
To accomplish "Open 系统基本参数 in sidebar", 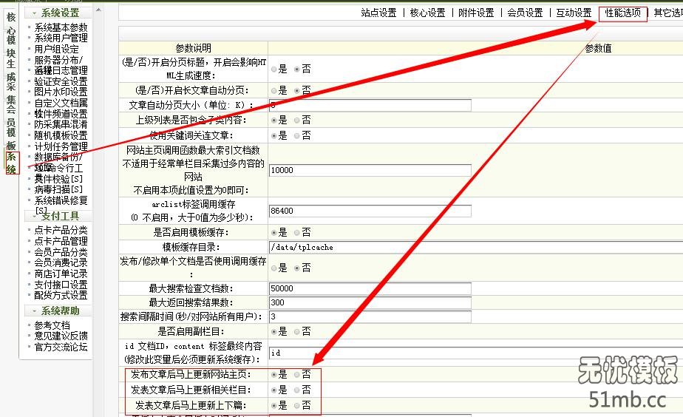I will [61, 27].
